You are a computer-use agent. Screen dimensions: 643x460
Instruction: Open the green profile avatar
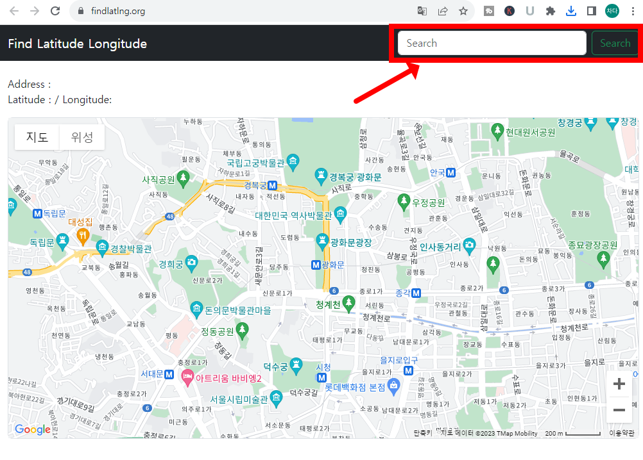(612, 11)
